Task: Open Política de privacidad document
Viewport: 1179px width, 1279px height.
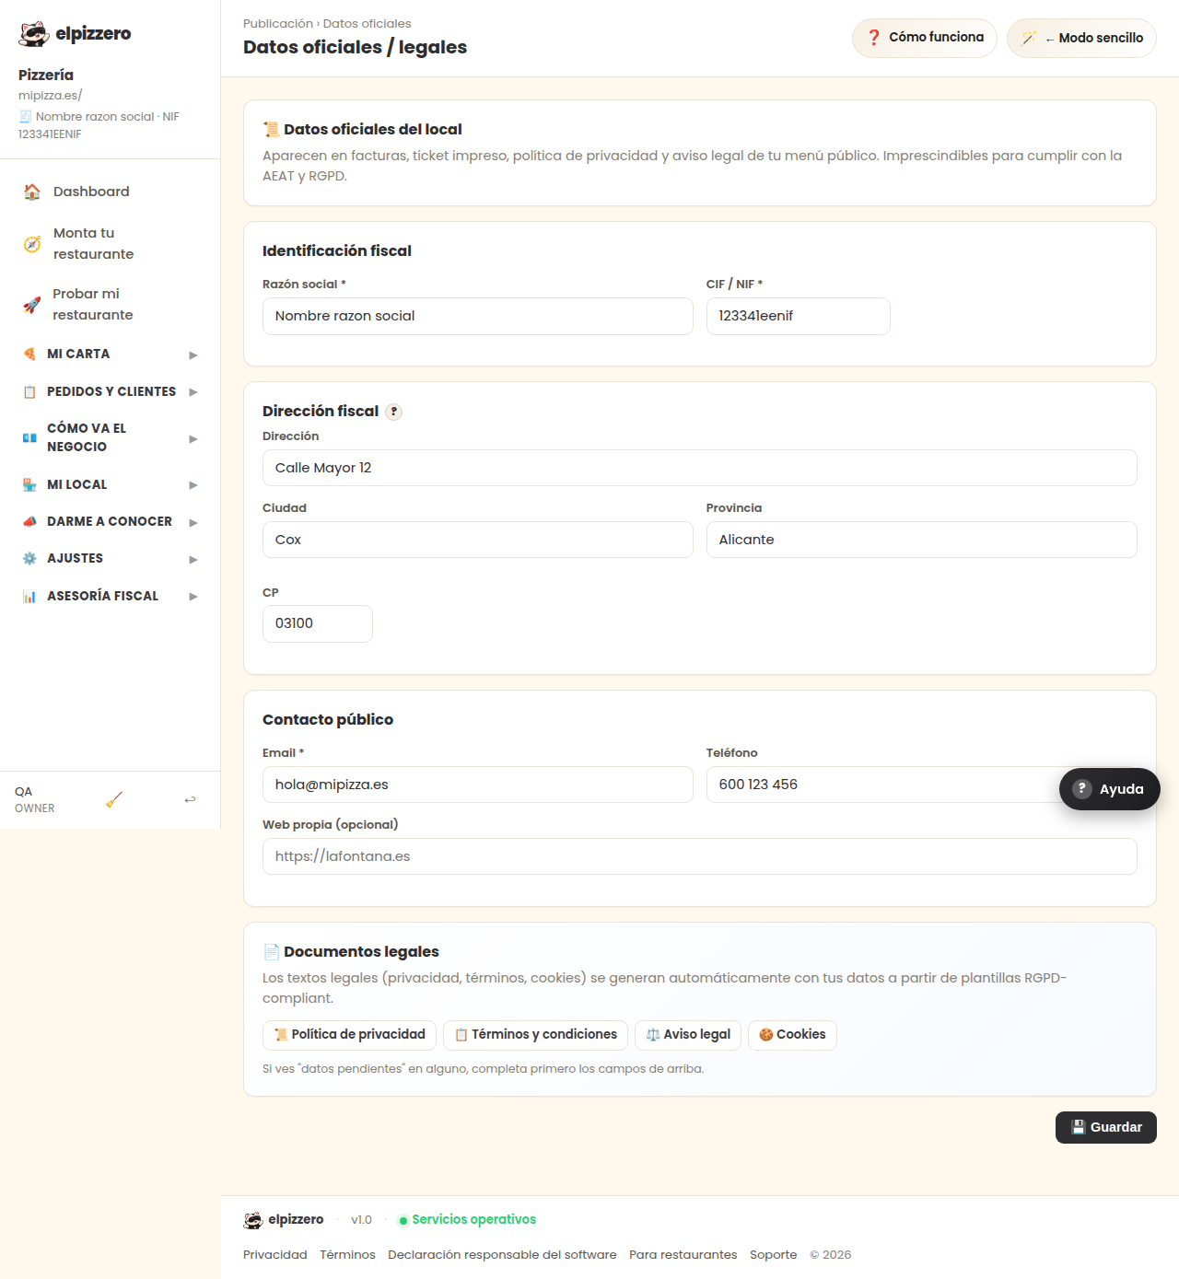Action: 350,1035
